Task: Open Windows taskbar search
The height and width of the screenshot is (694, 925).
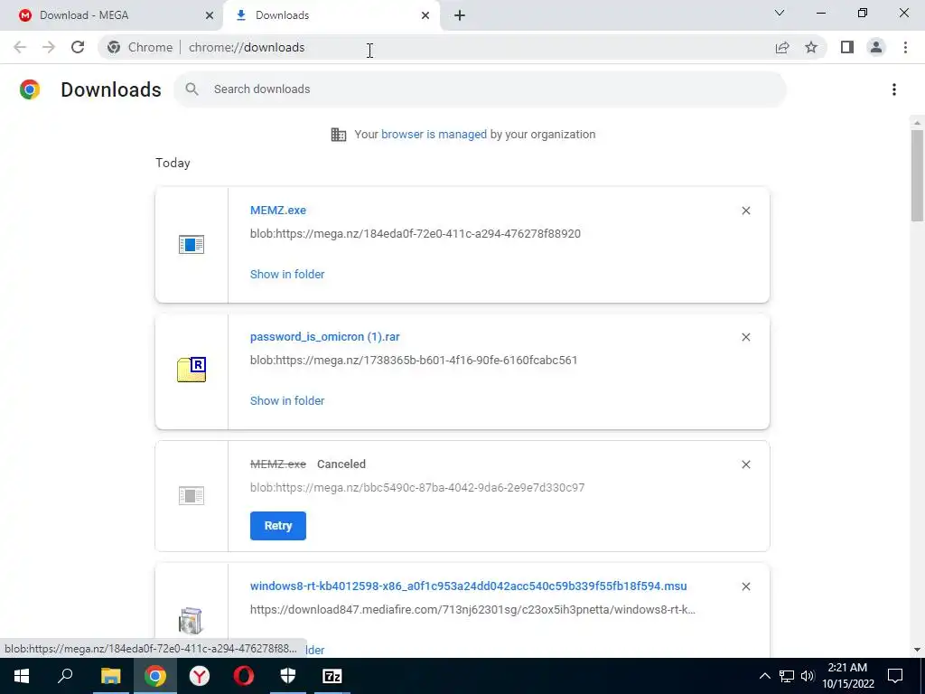Action: click(x=65, y=676)
